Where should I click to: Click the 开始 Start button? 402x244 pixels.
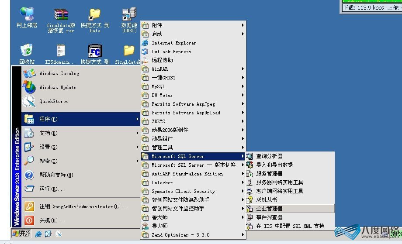pyautogui.click(x=21, y=234)
